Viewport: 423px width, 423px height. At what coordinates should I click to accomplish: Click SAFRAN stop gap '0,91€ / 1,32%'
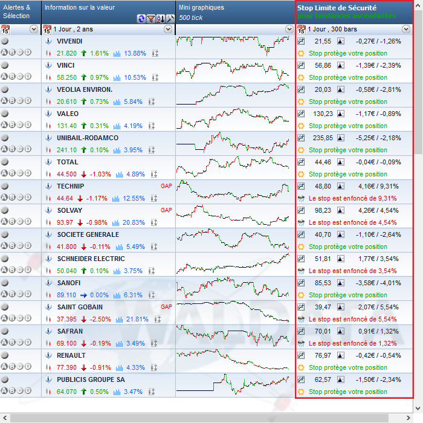tap(378, 331)
